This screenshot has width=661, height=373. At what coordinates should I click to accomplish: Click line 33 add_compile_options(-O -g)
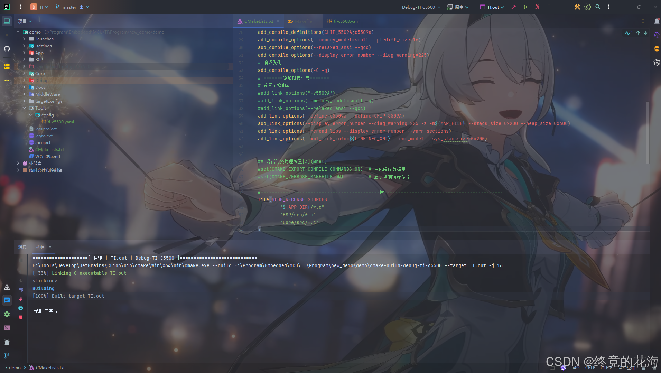pos(294,70)
